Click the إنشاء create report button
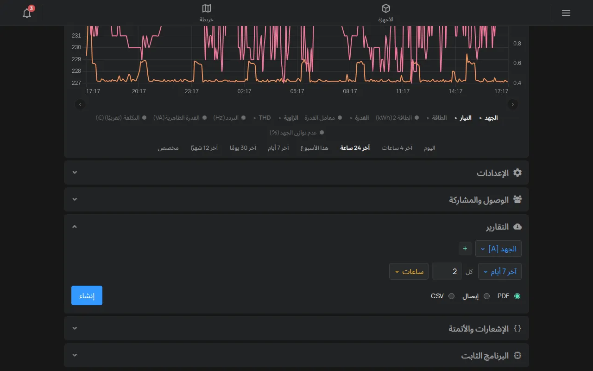 point(87,295)
